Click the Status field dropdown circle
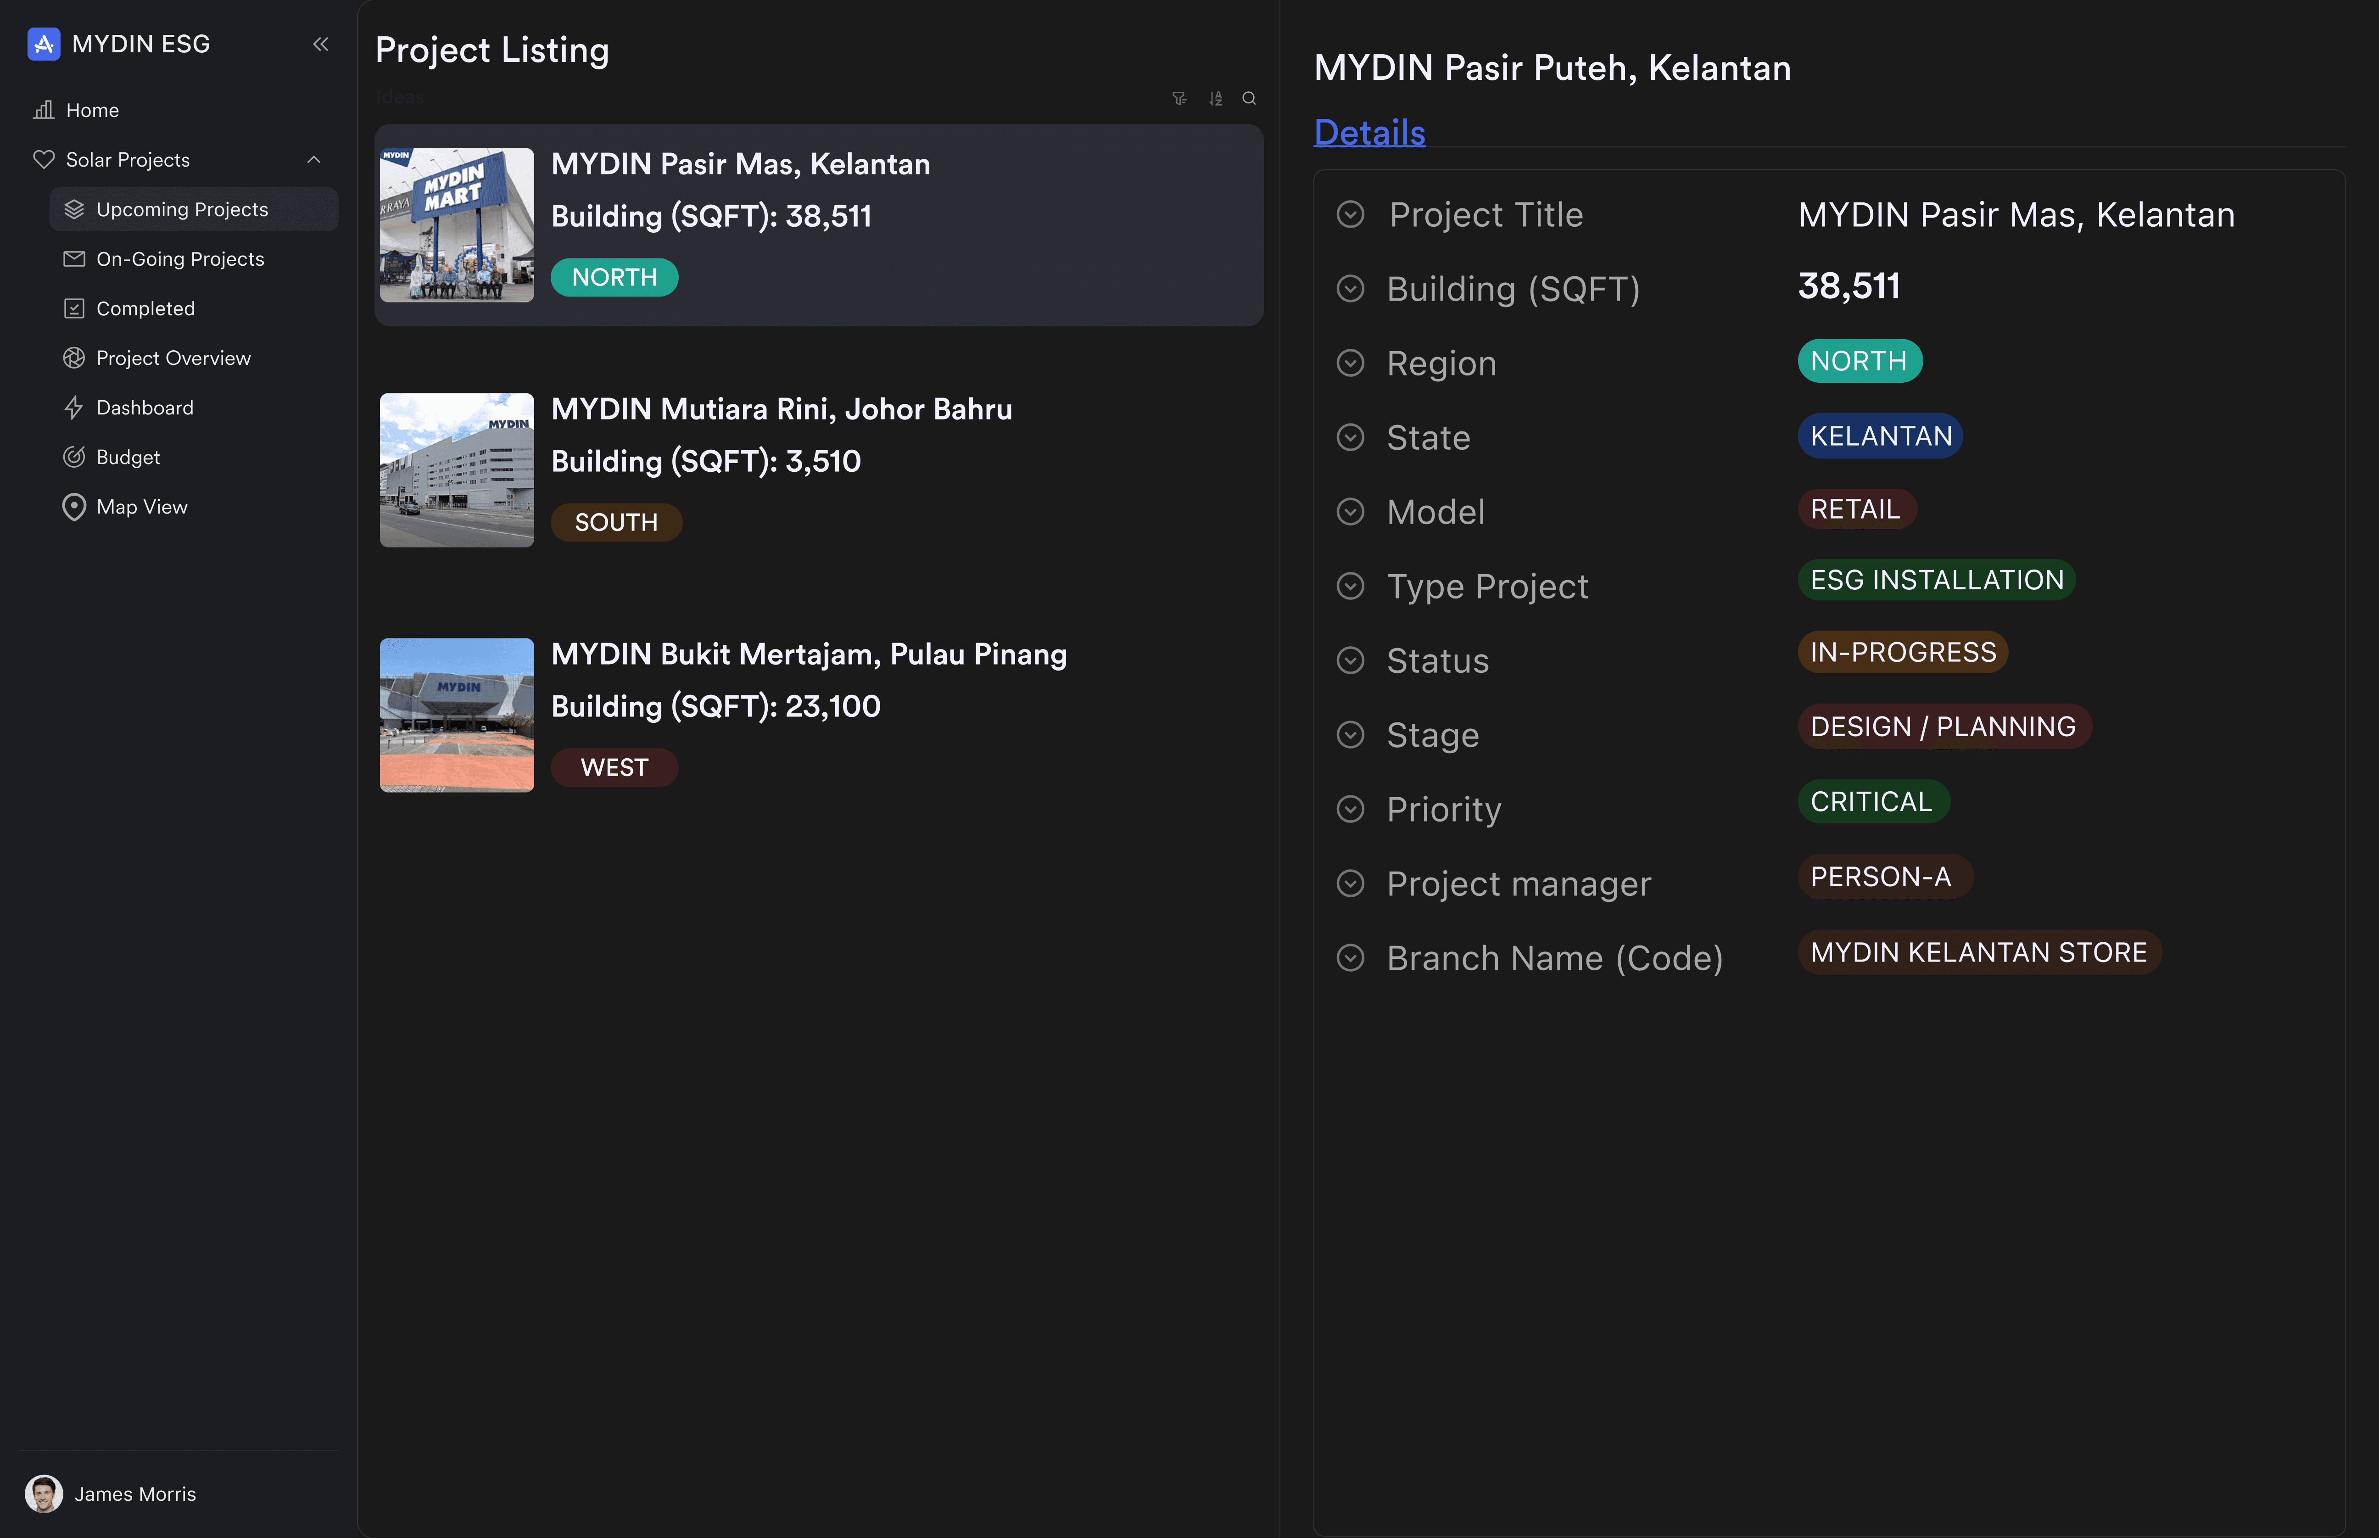This screenshot has height=1538, width=2379. click(1351, 660)
